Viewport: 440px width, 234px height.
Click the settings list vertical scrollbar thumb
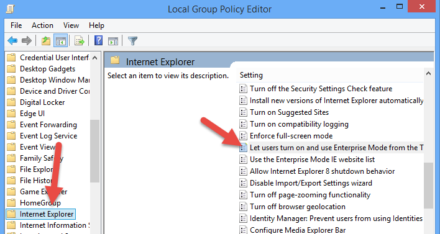pos(428,185)
